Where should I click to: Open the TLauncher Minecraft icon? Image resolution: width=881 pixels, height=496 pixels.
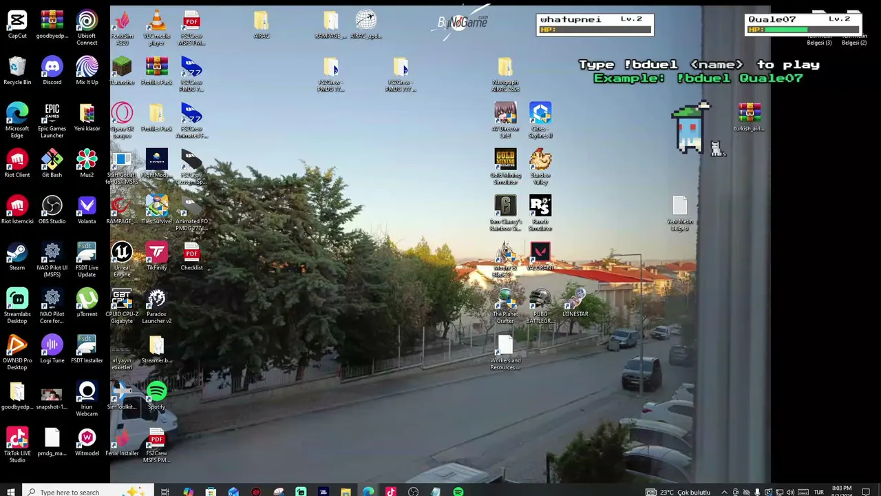122,71
